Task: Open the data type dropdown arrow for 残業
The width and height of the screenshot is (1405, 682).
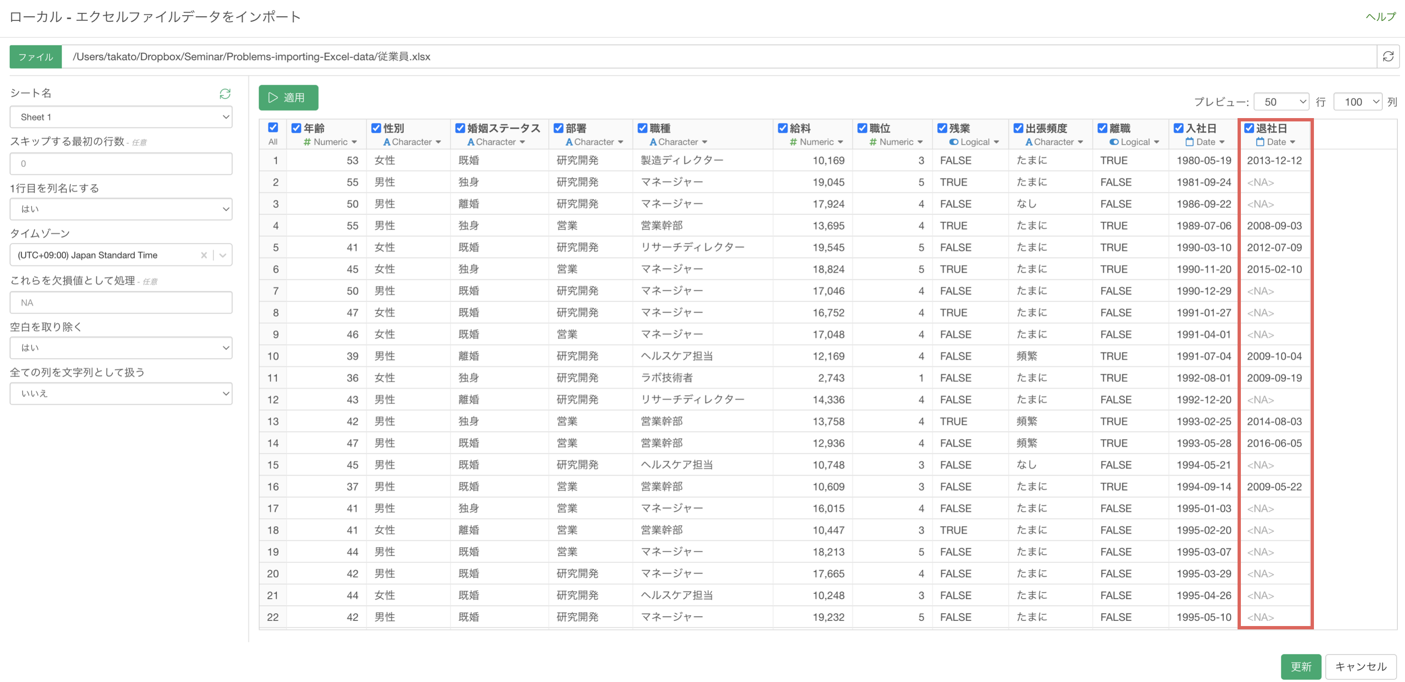Action: [997, 142]
